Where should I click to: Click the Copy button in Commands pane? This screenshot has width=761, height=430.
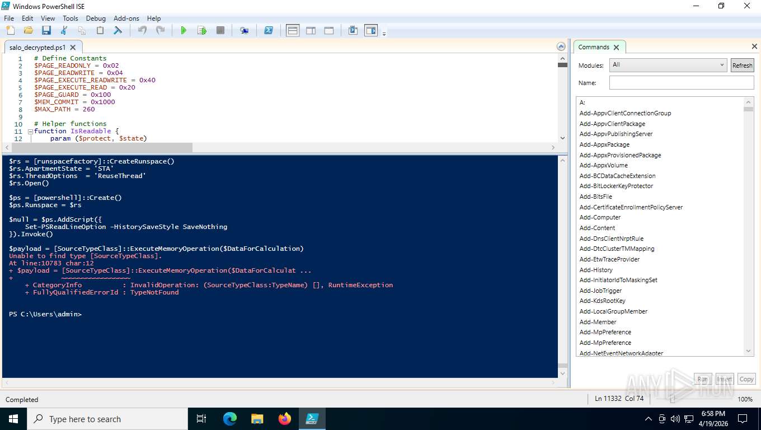coord(746,379)
